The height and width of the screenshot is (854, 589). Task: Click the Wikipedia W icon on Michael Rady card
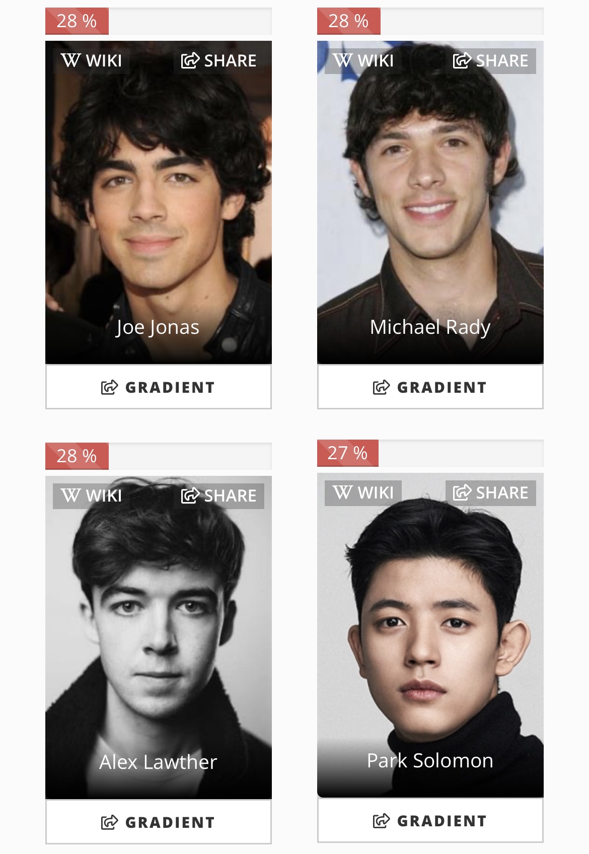click(342, 61)
